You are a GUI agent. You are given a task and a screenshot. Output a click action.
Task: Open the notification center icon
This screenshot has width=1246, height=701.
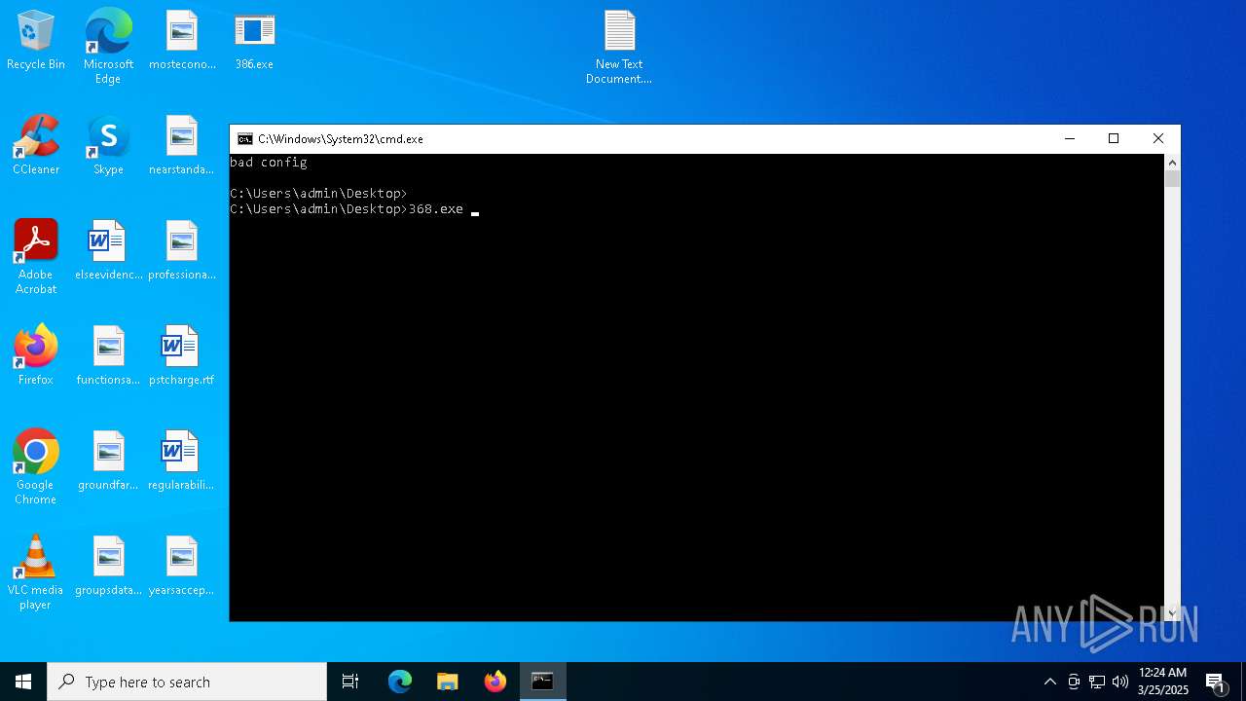pos(1215,682)
